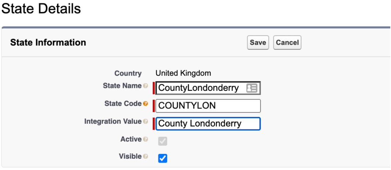Click the help icon next to Active
Screen dimensions: 391x170
pyautogui.click(x=146, y=140)
